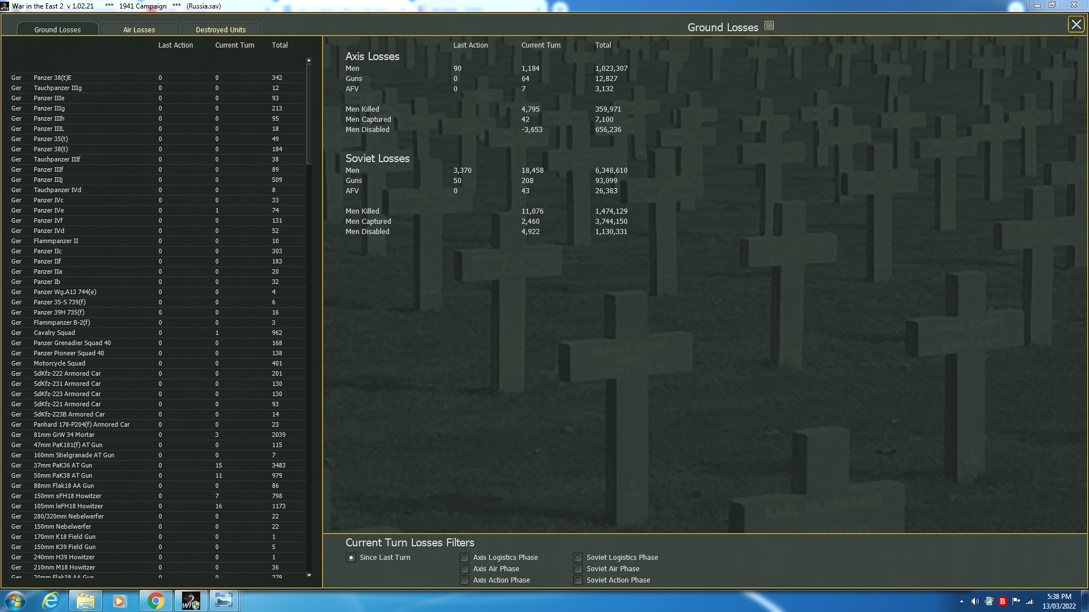The image size is (1089, 612).
Task: Click the Total header in the equipment list
Action: tap(280, 45)
